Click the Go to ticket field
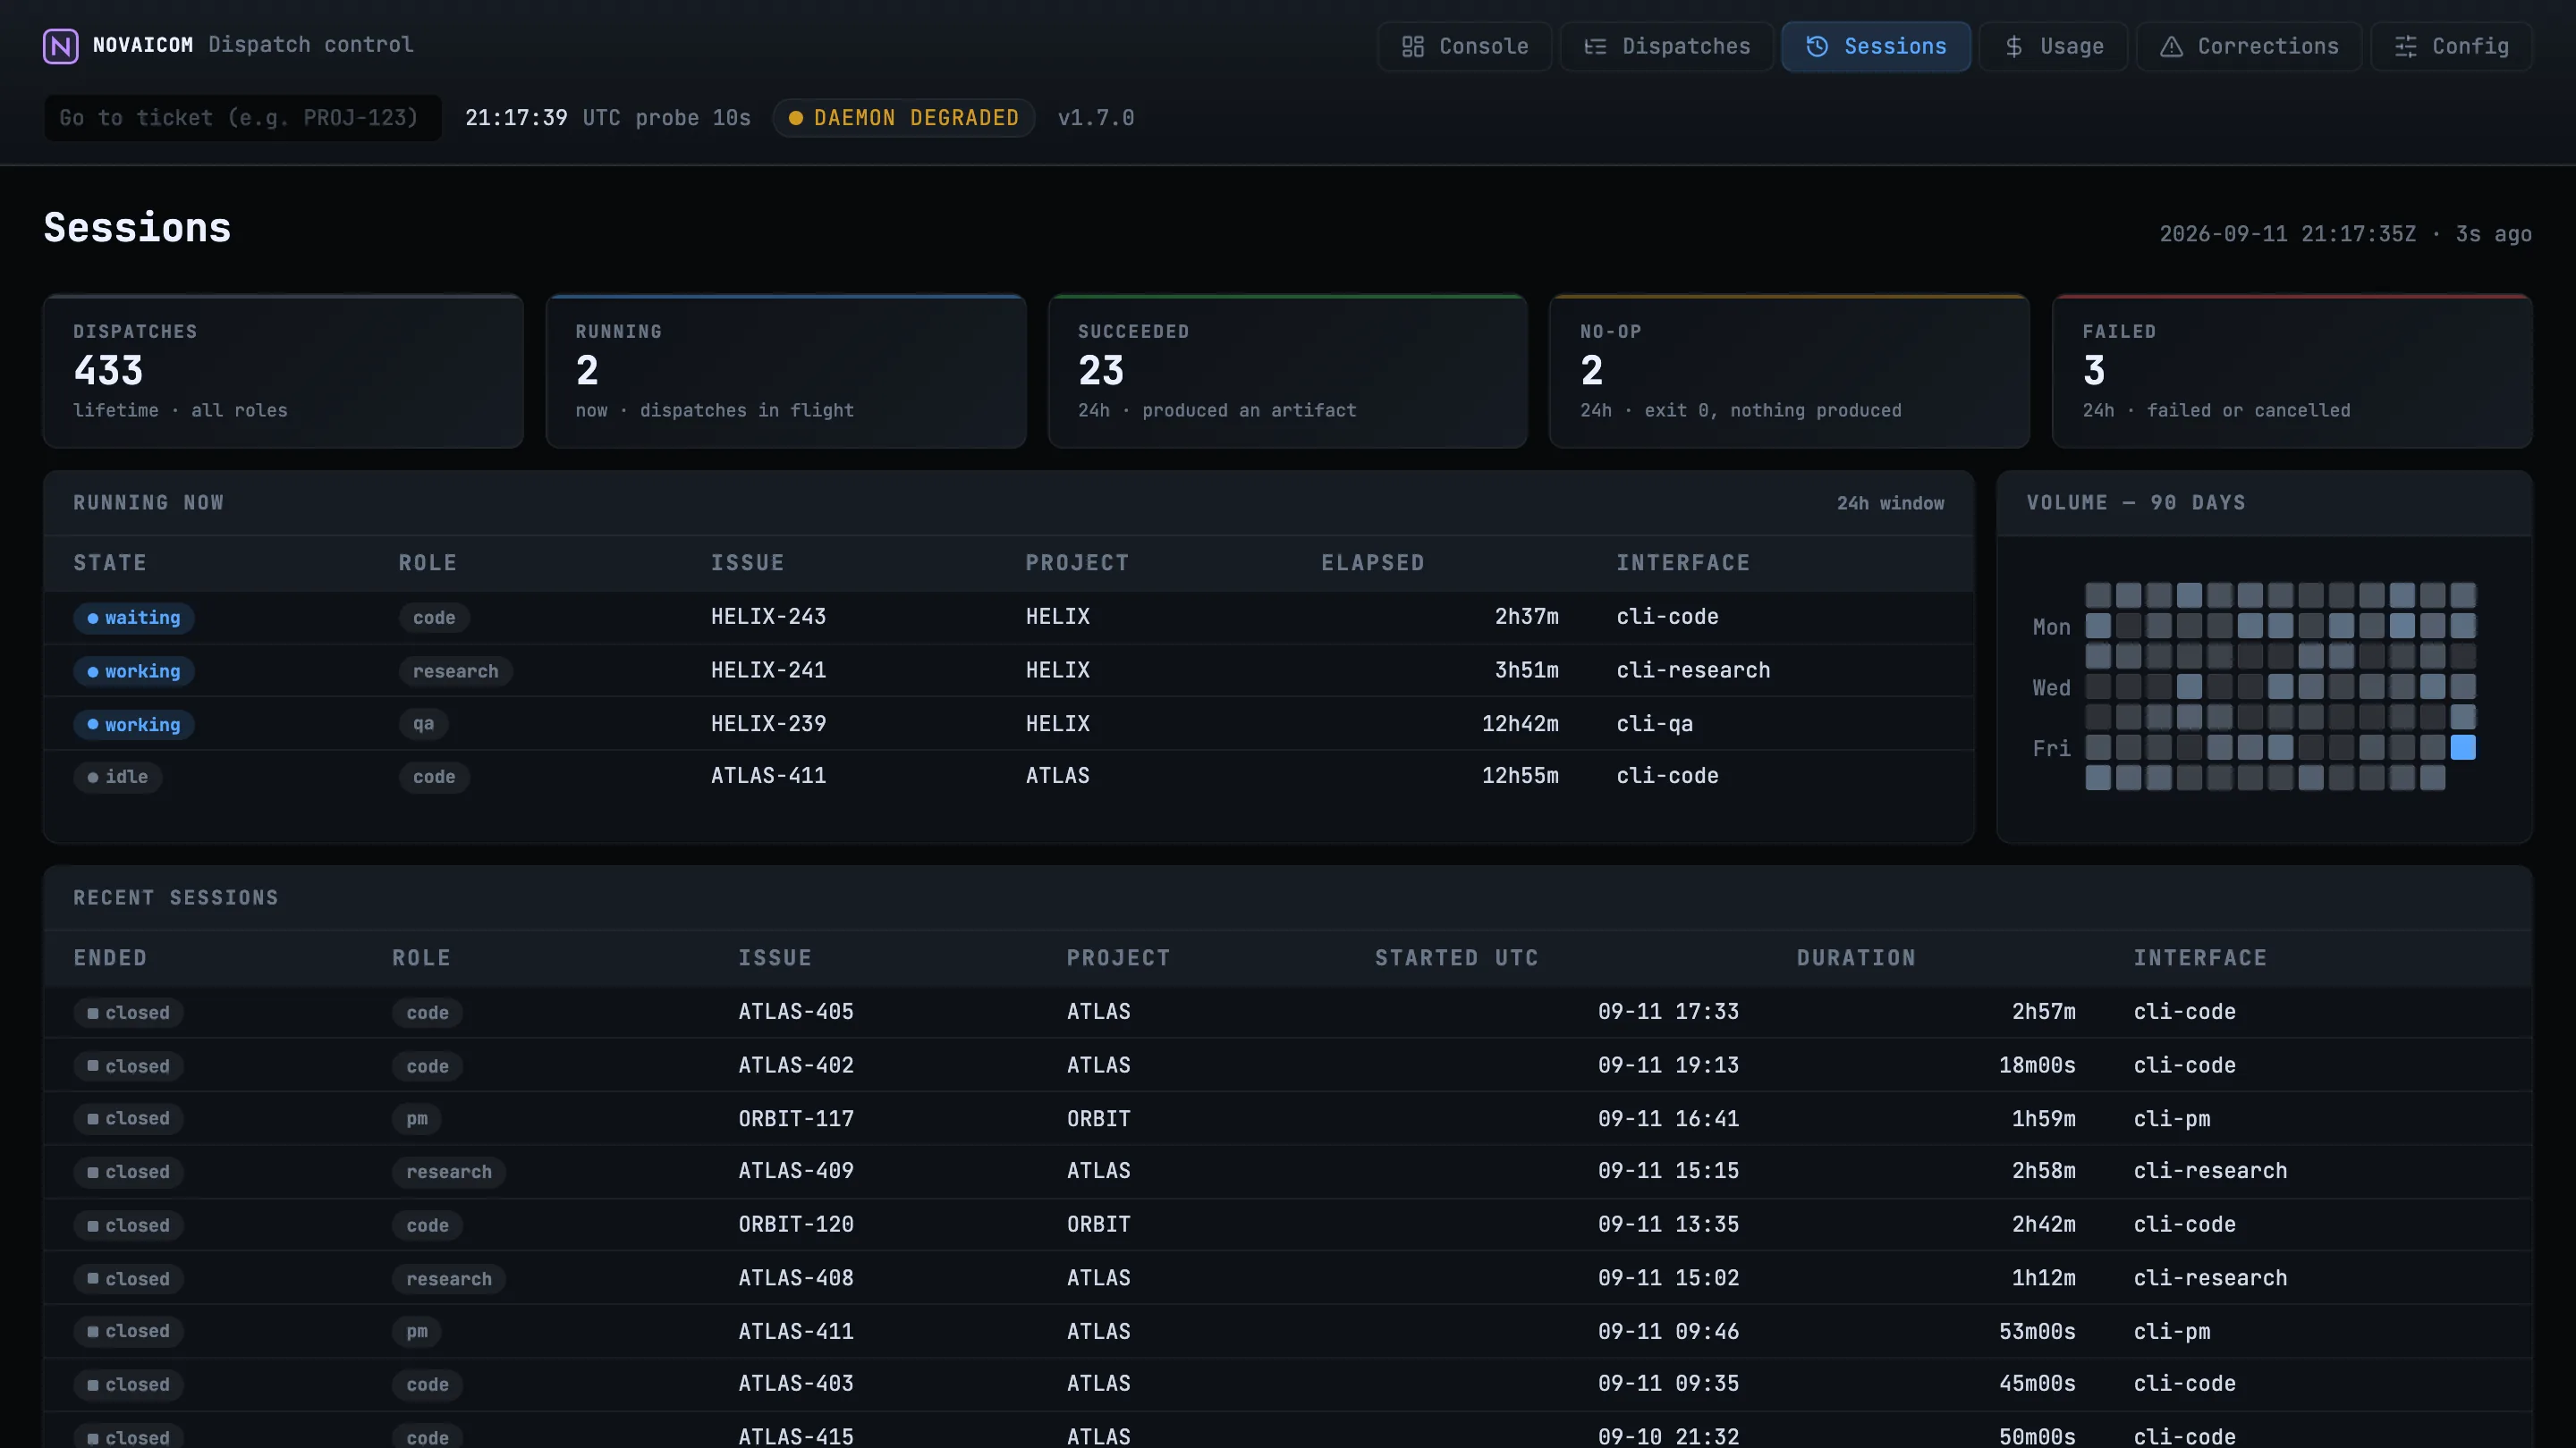Viewport: 2576px width, 1448px height. 243,118
